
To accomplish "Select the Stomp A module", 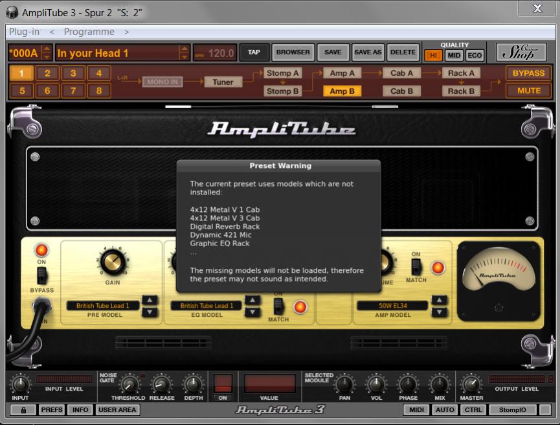I will (282, 73).
